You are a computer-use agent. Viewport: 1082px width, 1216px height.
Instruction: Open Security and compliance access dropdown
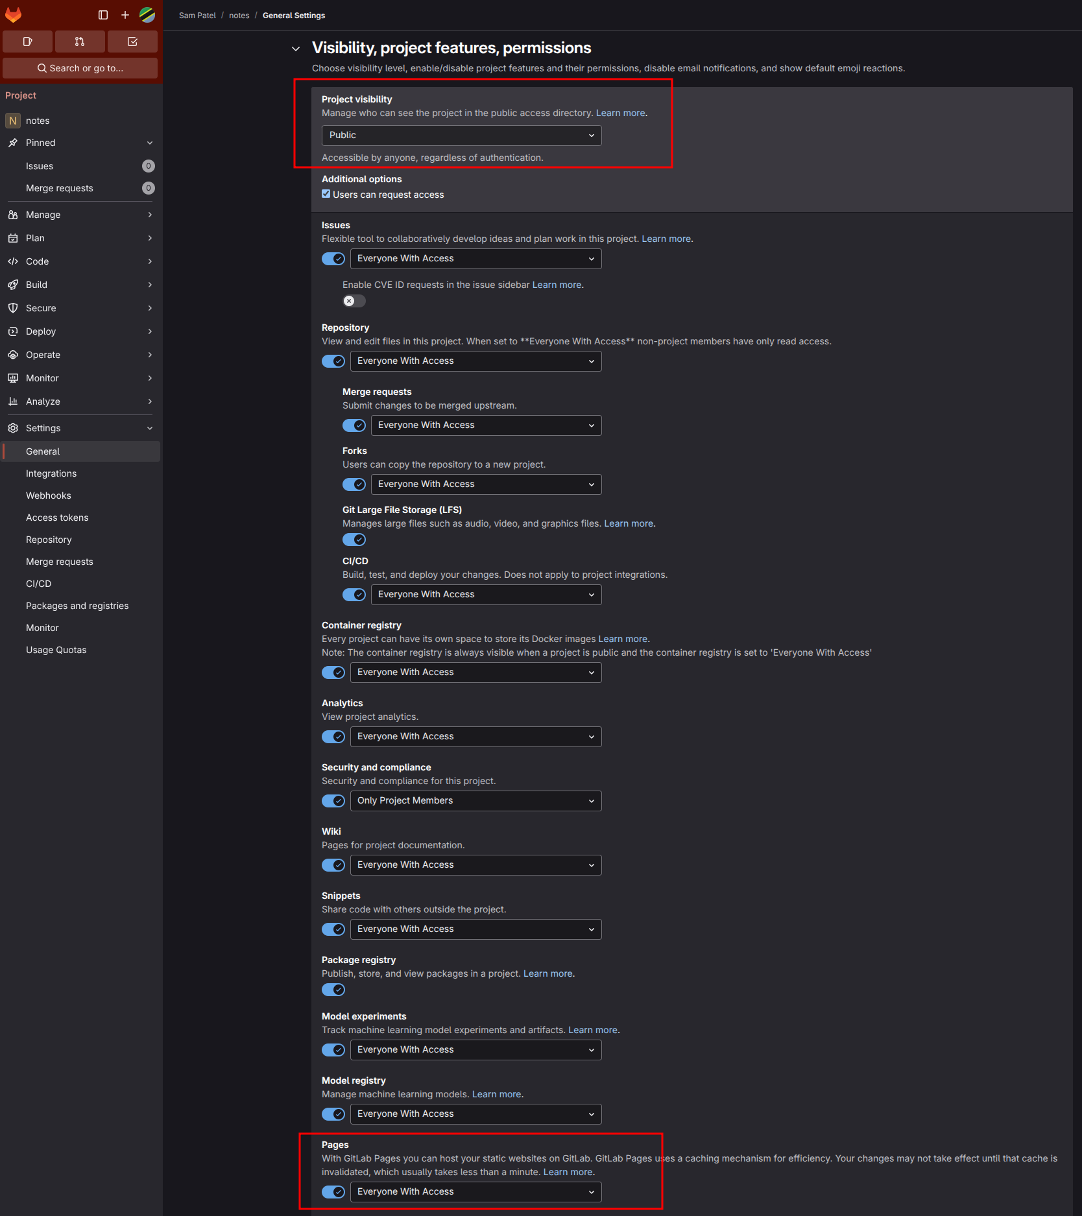pos(476,801)
